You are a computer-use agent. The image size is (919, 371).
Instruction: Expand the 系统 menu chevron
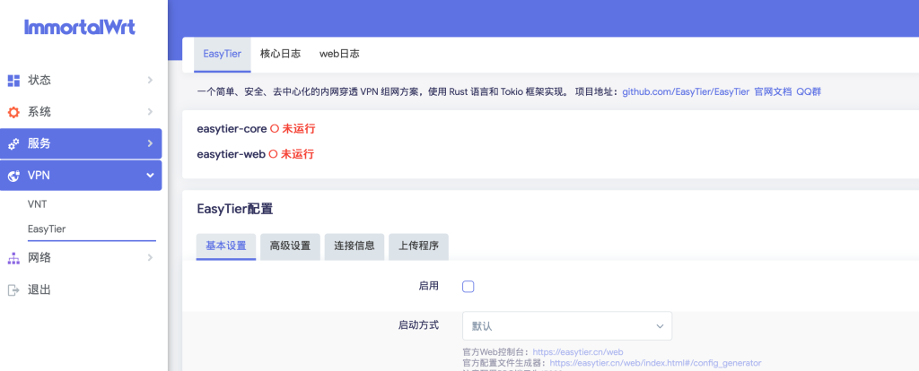[x=150, y=112]
